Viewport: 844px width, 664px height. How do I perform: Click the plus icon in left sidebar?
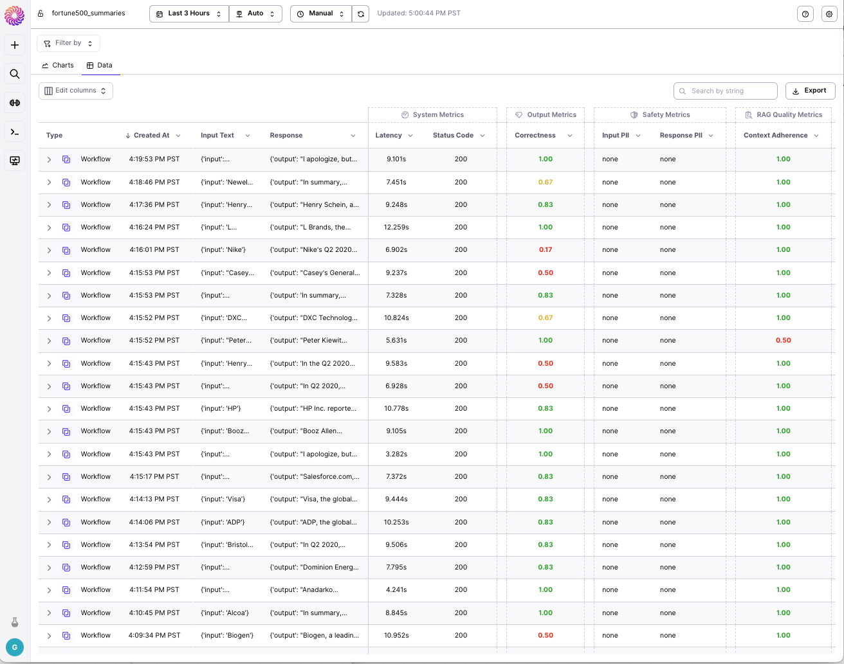click(15, 45)
